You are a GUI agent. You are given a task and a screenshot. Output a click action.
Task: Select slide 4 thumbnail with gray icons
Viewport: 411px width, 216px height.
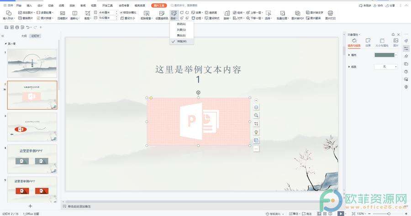tap(32, 159)
